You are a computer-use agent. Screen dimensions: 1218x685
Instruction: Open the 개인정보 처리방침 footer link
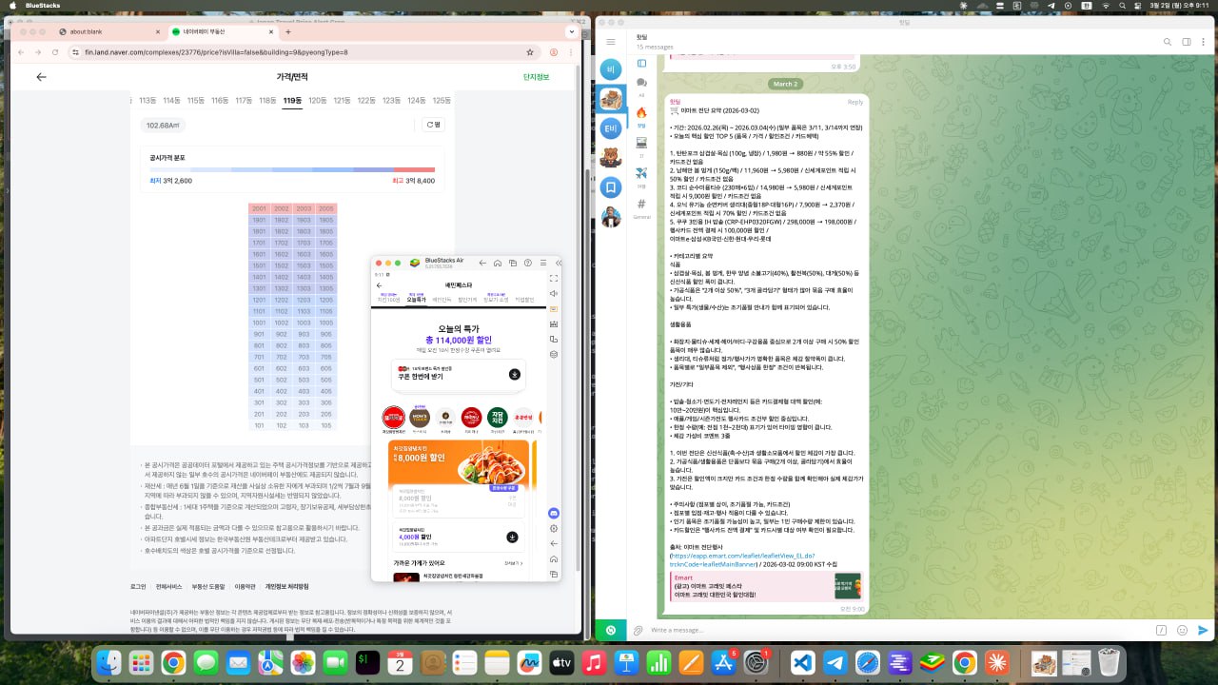pos(286,586)
